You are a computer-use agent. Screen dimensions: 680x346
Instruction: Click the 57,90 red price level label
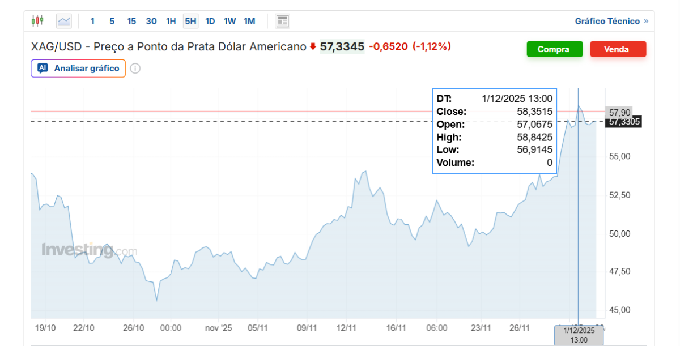pos(617,112)
